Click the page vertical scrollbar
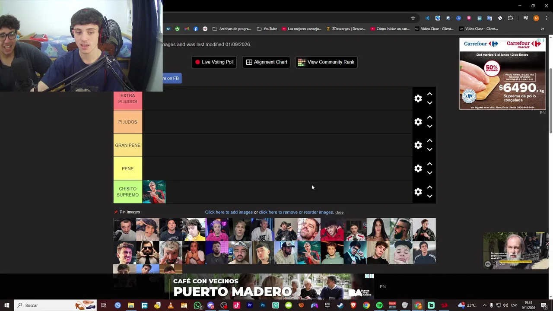Image resolution: width=553 pixels, height=311 pixels. pos(550,102)
